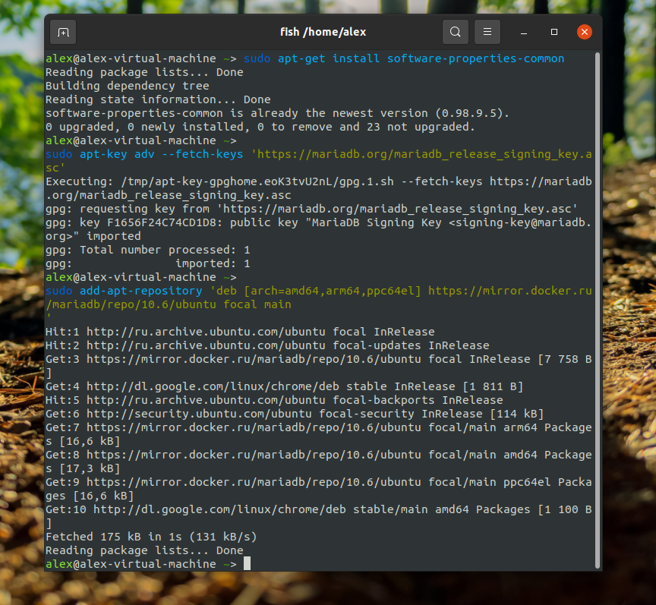This screenshot has height=605, width=656.
Task: Click the terminal's vertical scrollbar
Action: click(598, 304)
